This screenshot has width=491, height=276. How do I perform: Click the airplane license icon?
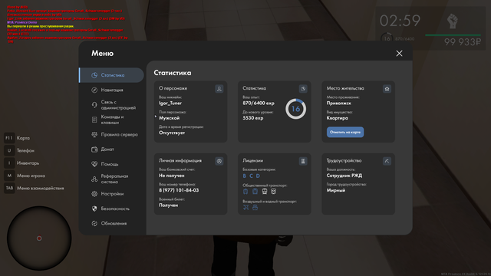245,207
